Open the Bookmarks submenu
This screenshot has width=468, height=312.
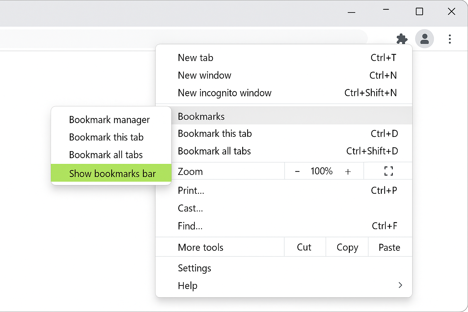coord(201,116)
